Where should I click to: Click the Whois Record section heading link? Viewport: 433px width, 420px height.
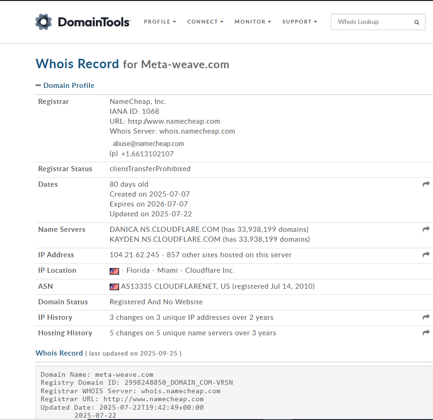point(59,353)
